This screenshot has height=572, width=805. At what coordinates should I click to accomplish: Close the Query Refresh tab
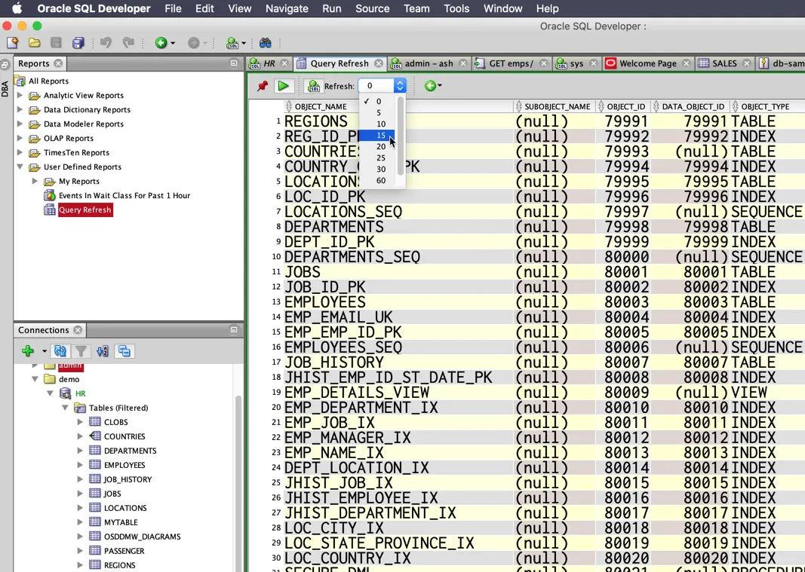379,63
